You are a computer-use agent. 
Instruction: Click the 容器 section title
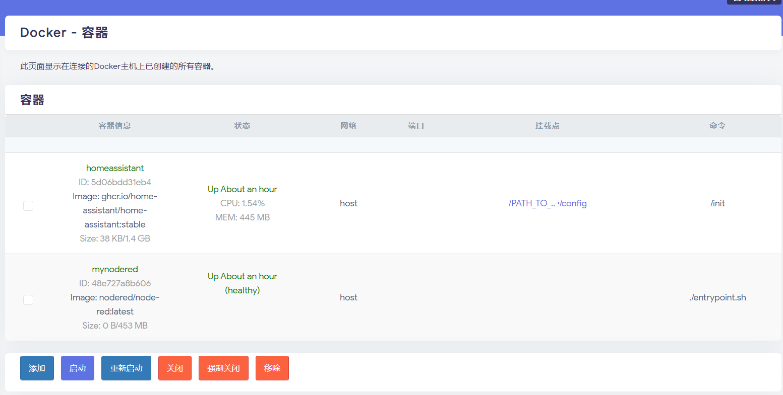coord(32,100)
